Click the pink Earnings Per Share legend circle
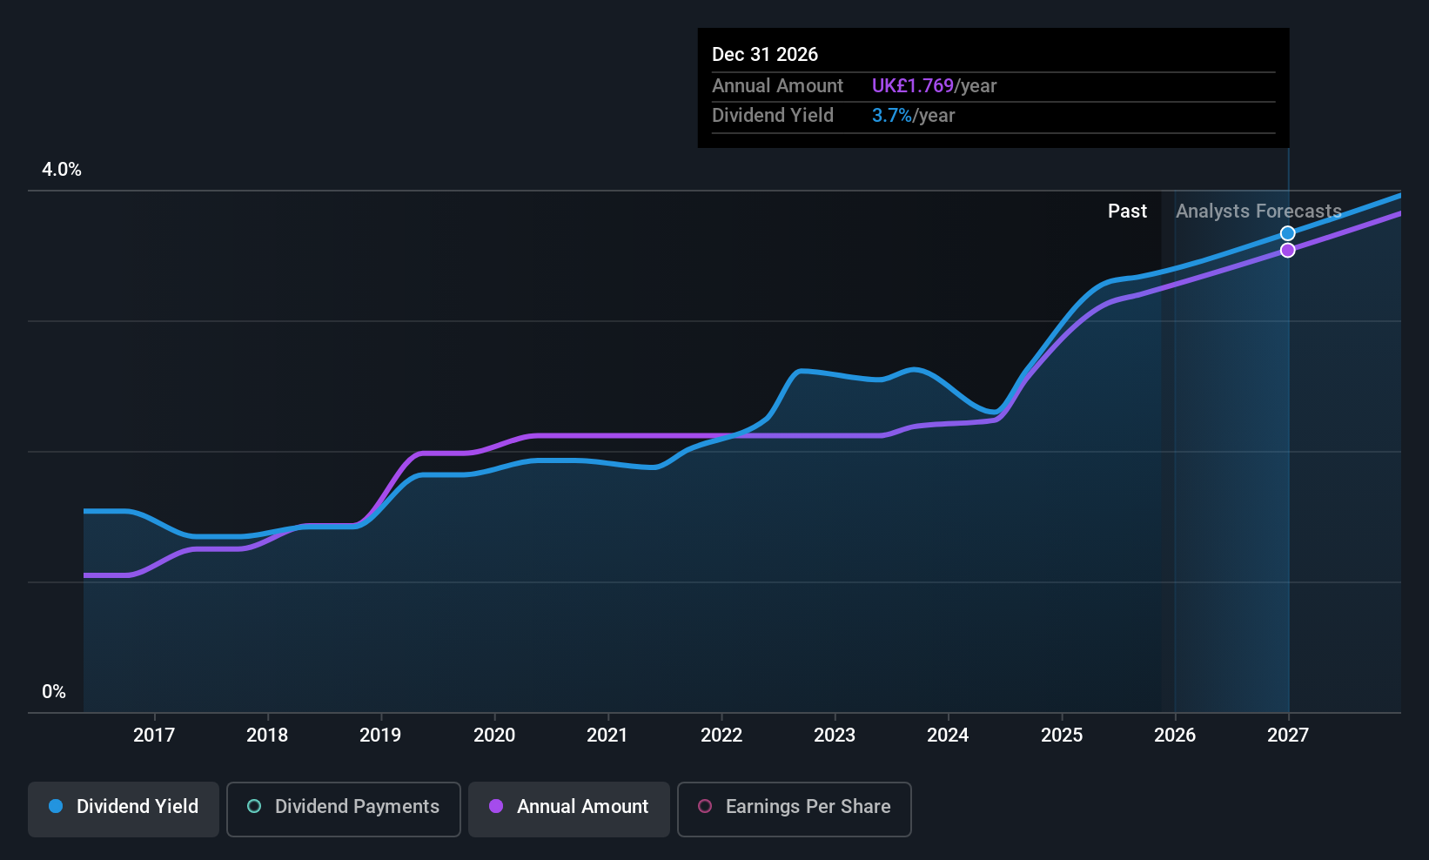This screenshot has width=1429, height=860. (705, 807)
